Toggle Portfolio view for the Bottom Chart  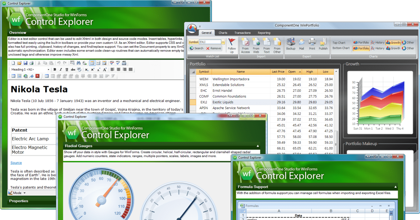pyautogui.click(x=361, y=48)
